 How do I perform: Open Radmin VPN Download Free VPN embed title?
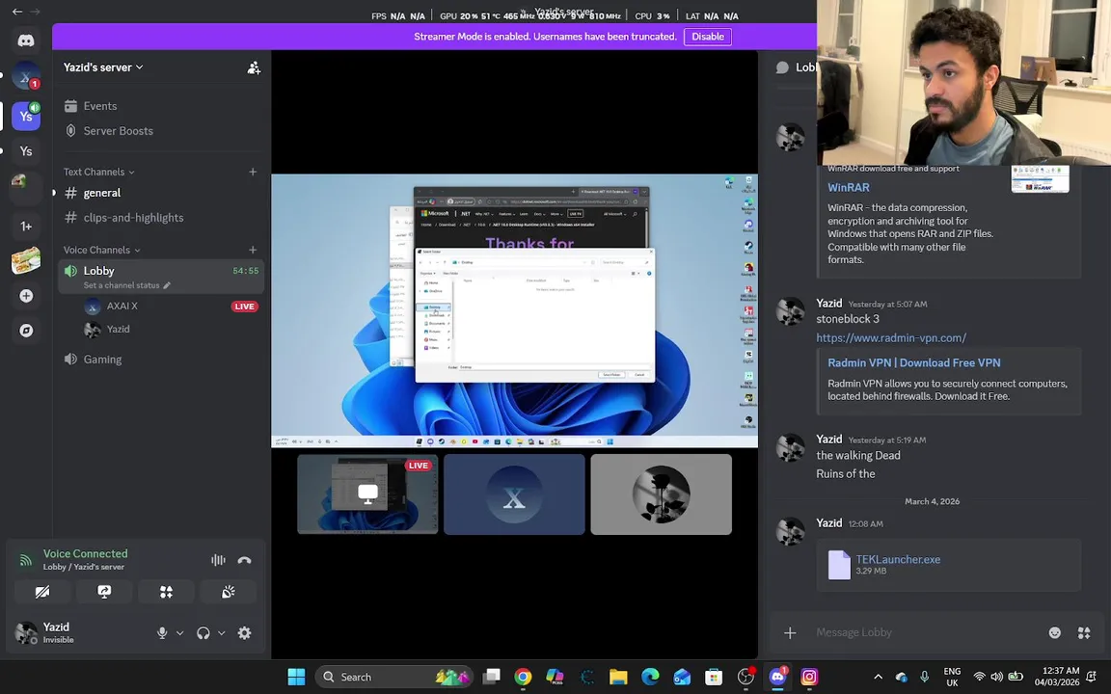point(914,362)
